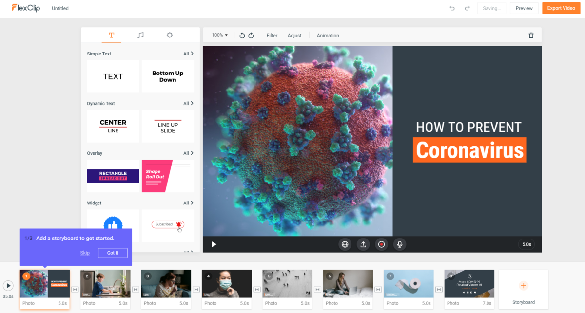Open the Animation option
Screen dimensions: 585x313
click(x=328, y=36)
